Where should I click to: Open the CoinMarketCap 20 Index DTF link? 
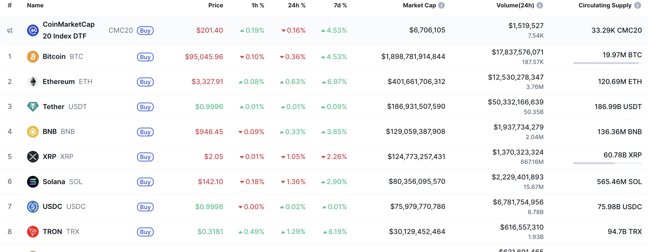[69, 30]
